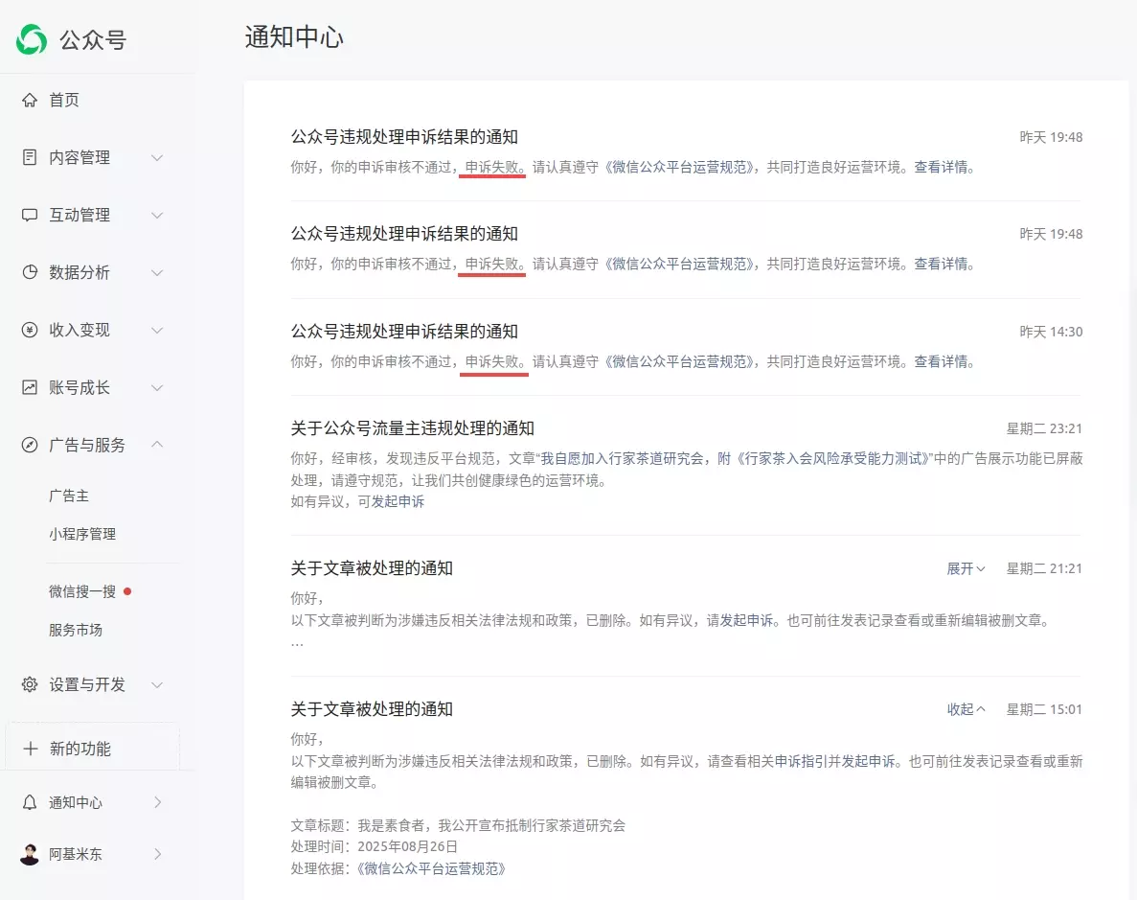Click the 通知中心 page heading

click(x=294, y=37)
